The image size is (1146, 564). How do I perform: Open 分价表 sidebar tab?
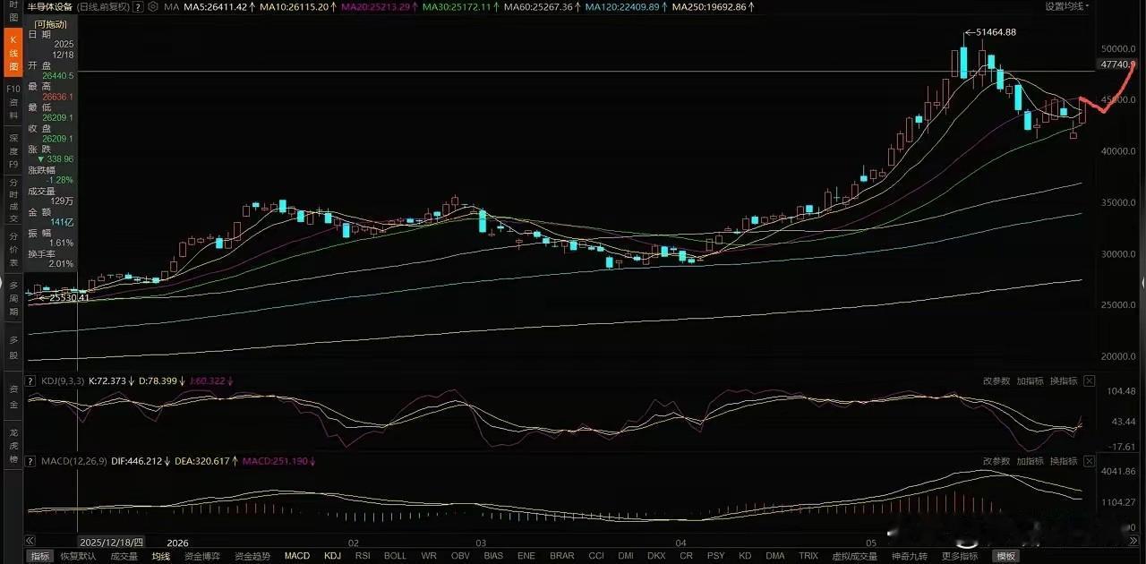tap(13, 249)
